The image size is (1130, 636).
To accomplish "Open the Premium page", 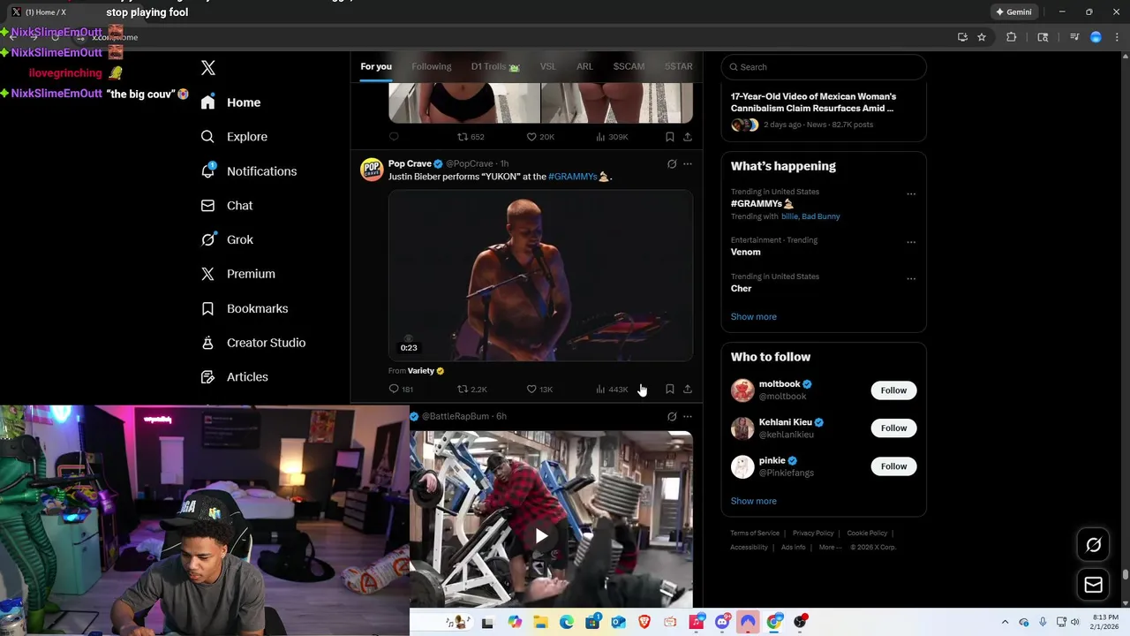I will (x=237, y=274).
